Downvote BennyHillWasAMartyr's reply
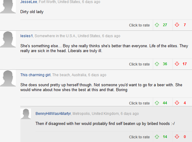Screen dimensions: 192x142 coord(177,137)
